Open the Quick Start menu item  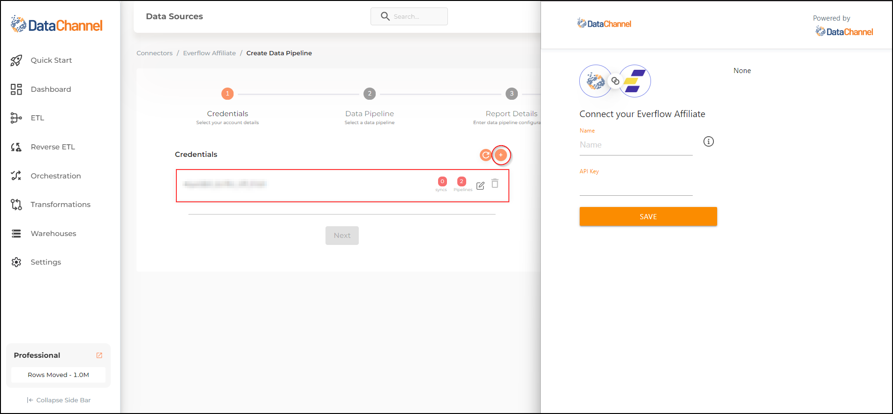tap(51, 60)
